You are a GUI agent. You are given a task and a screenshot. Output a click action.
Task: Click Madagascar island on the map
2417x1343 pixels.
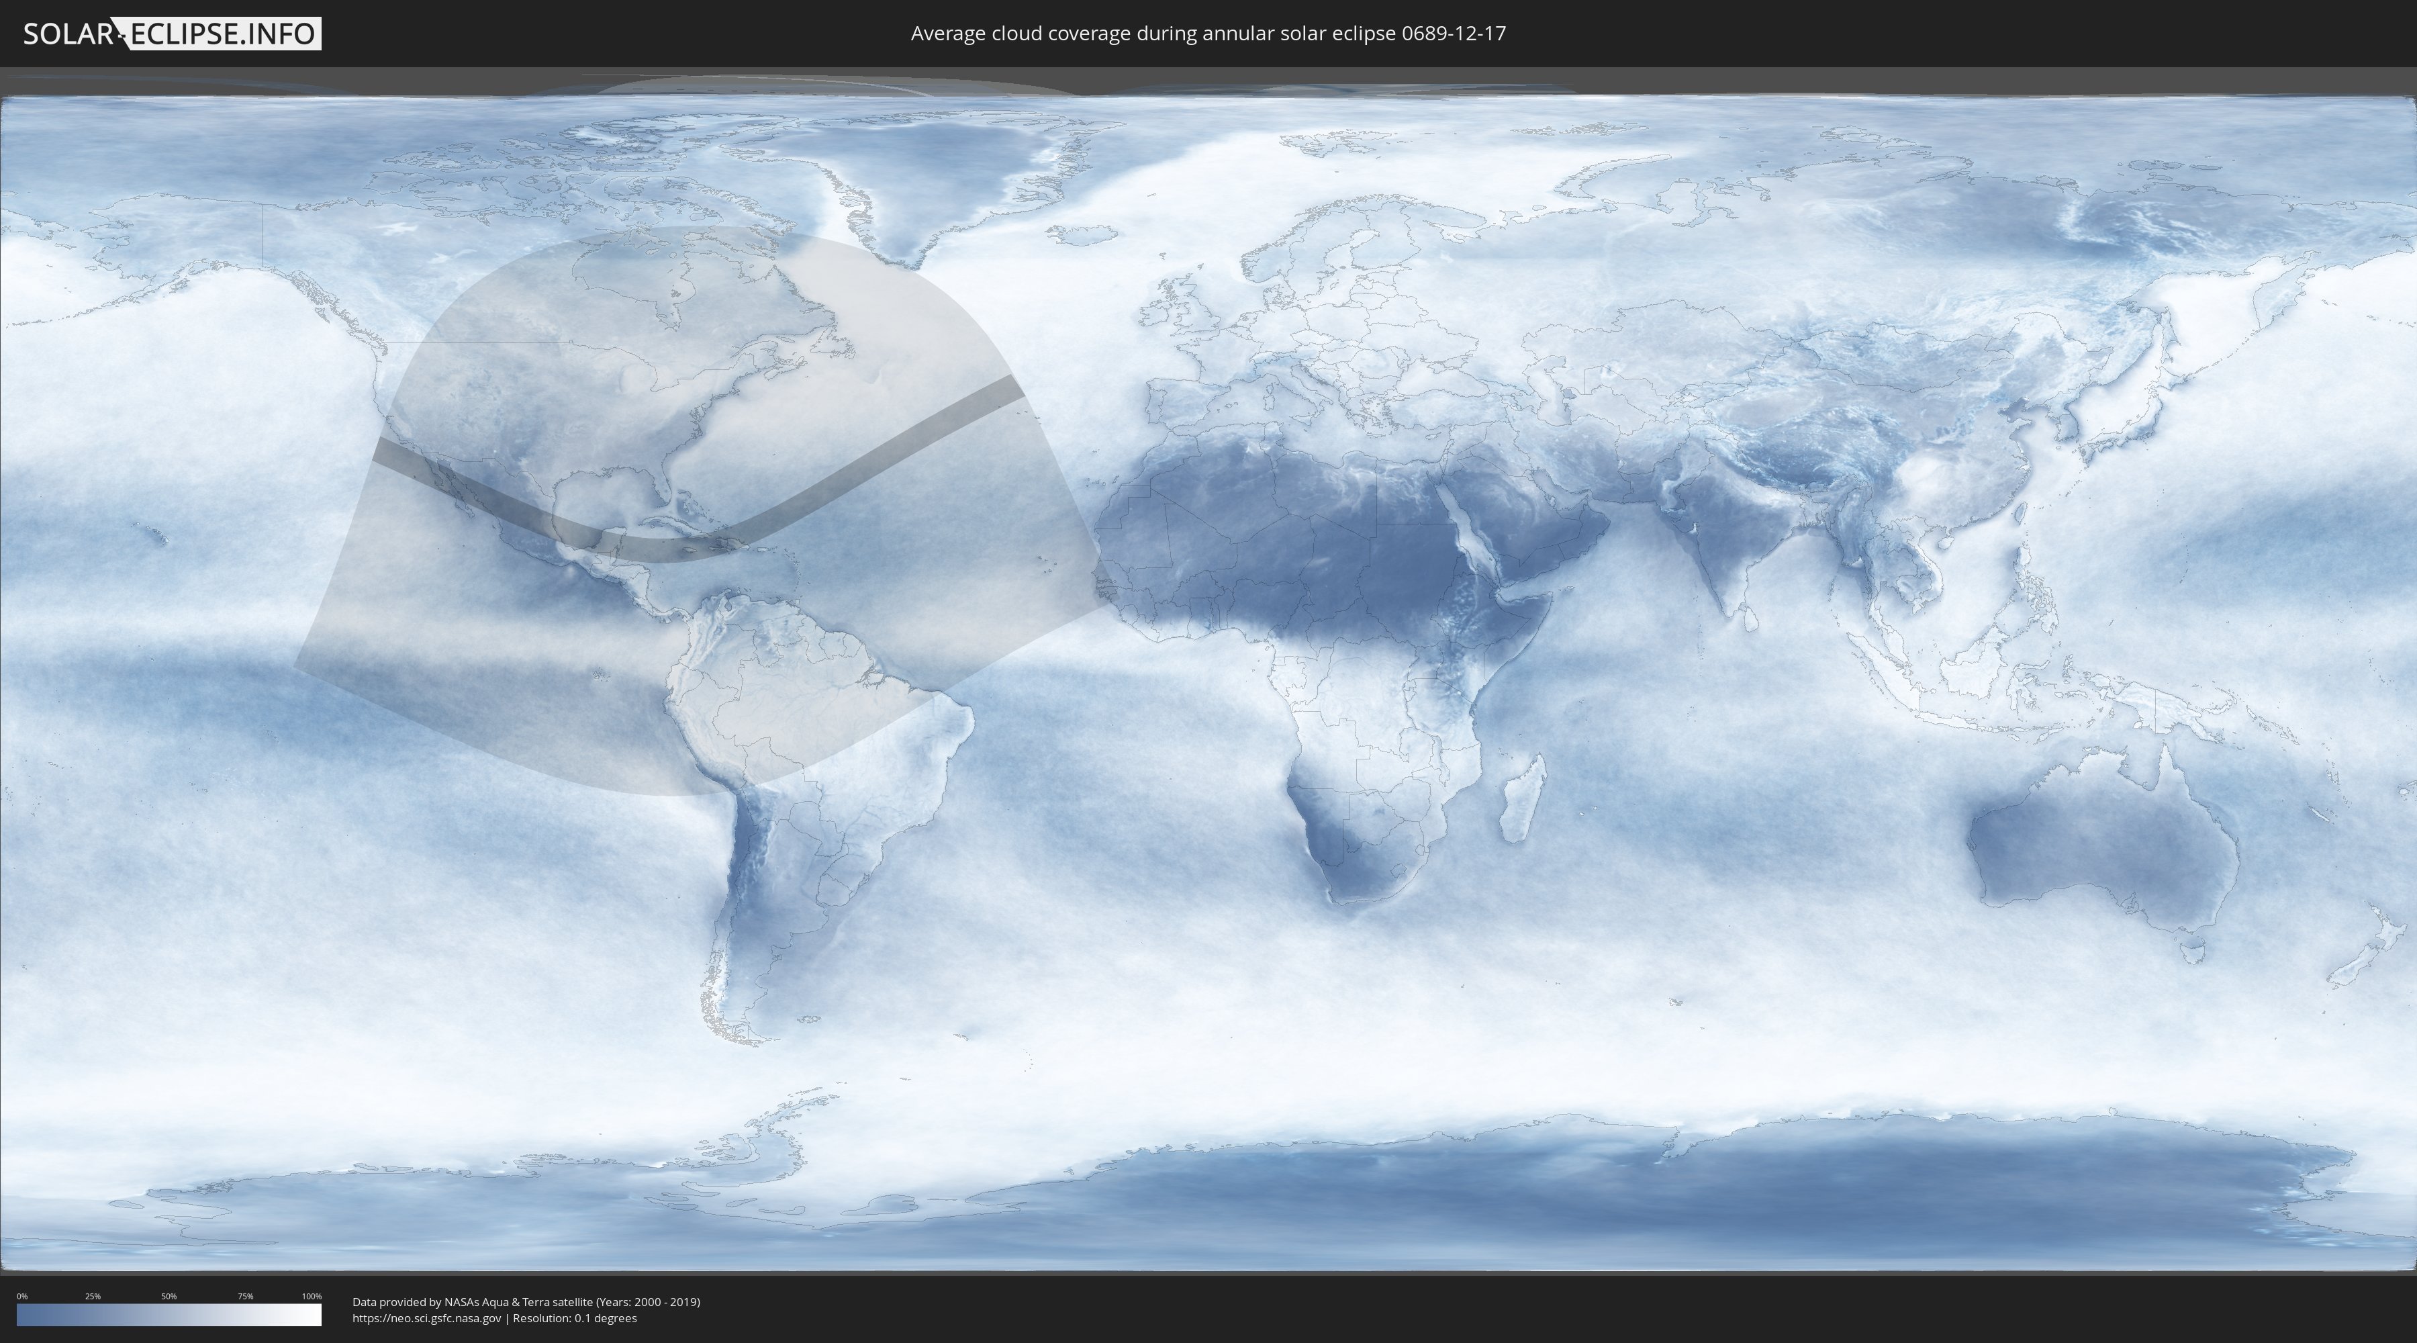click(x=1522, y=800)
